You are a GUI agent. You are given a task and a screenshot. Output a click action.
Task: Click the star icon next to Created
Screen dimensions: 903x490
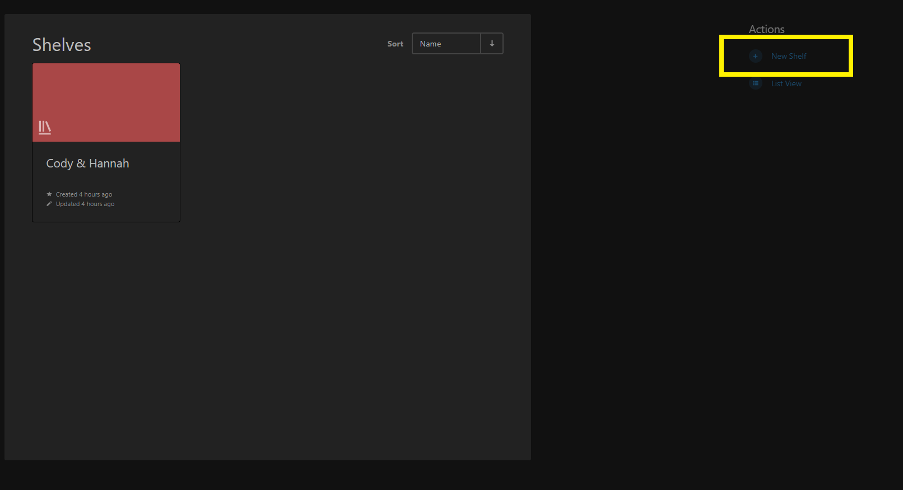[49, 194]
